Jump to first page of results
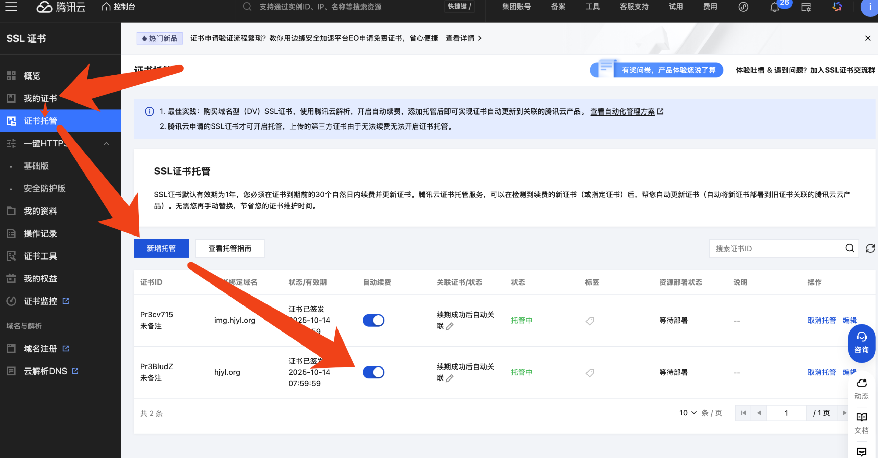Image resolution: width=878 pixels, height=458 pixels. pyautogui.click(x=743, y=413)
